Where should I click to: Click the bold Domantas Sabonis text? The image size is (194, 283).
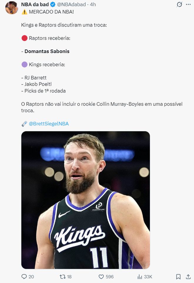tap(47, 51)
